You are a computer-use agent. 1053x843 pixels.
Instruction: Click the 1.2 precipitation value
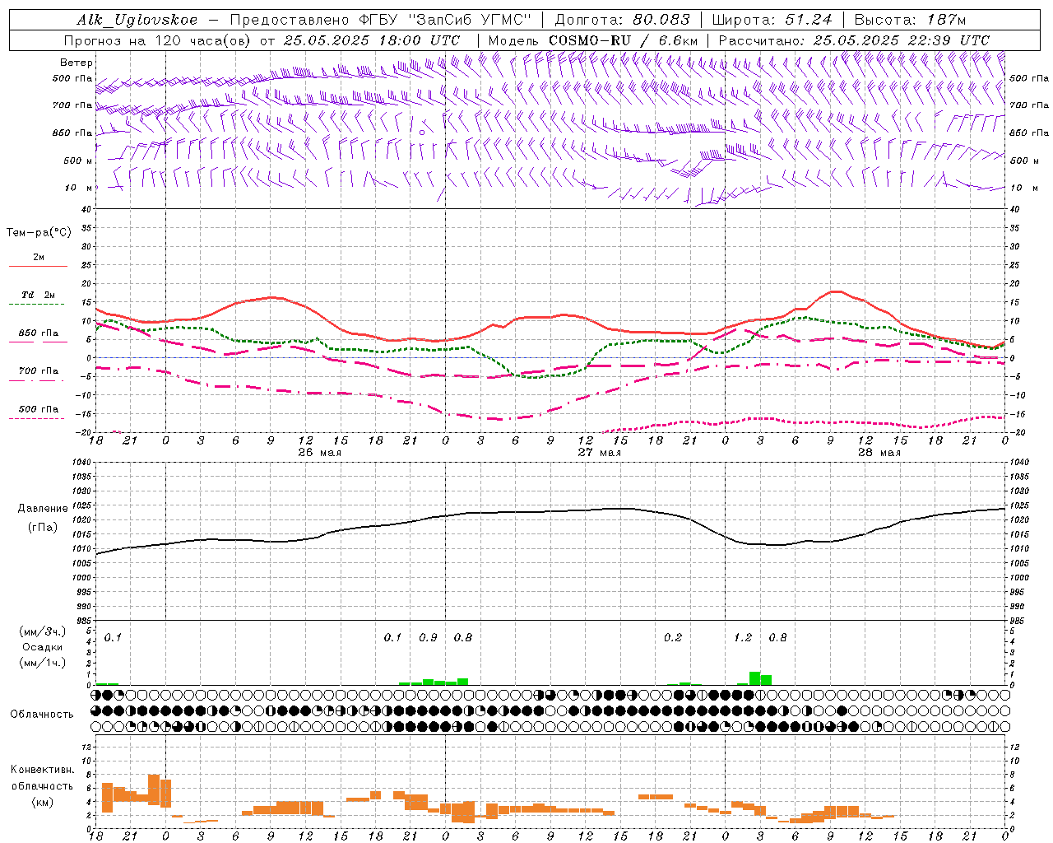(743, 637)
